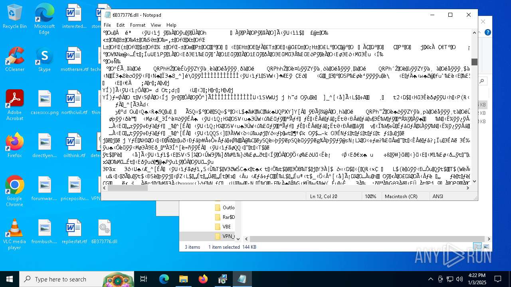Click '3 items' in Explorer status bar
Screen dimensions: 511x287
pos(192,247)
